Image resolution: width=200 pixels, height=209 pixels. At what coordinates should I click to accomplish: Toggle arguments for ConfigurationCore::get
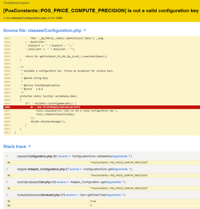(x=122, y=169)
